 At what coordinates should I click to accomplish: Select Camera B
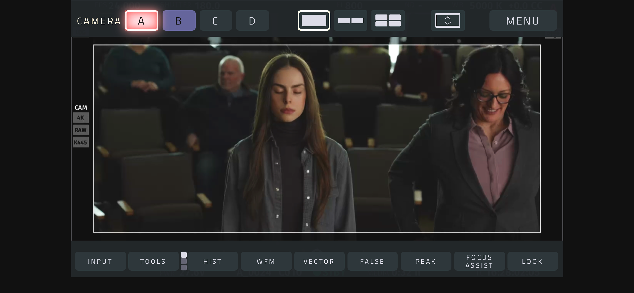point(179,21)
